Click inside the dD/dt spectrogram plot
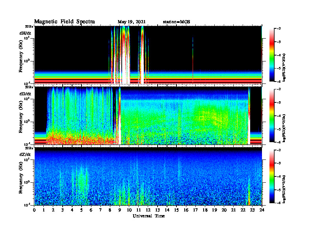Image resolution: width=312 pixels, height=241 pixels. click(x=148, y=115)
